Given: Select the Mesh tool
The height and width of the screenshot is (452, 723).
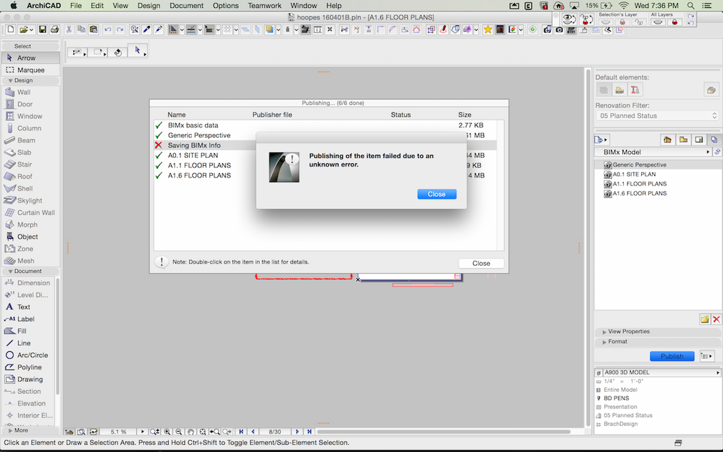Looking at the screenshot, I should (x=30, y=261).
